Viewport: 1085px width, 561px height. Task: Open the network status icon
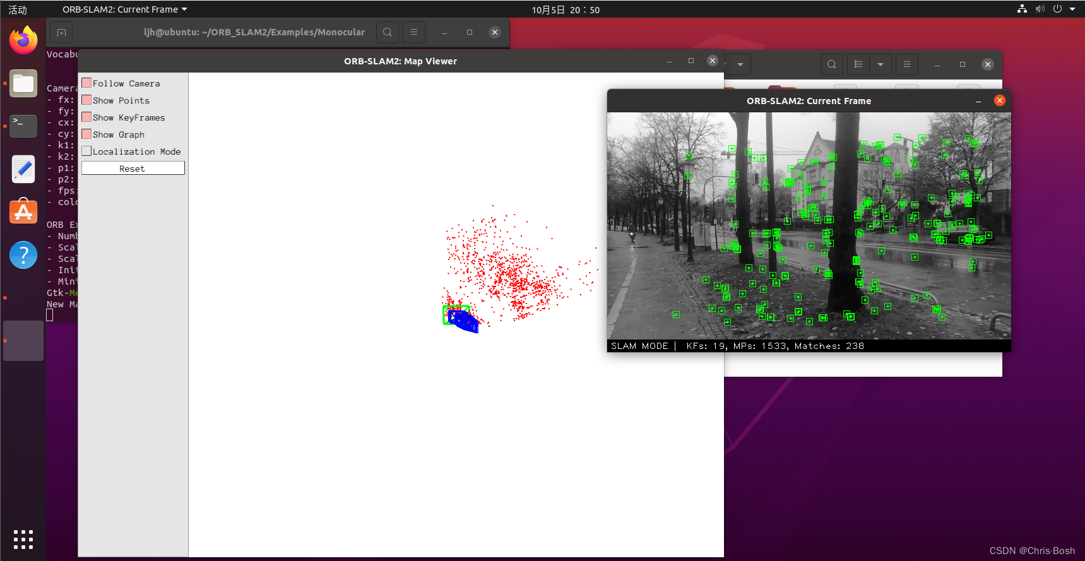point(1022,9)
